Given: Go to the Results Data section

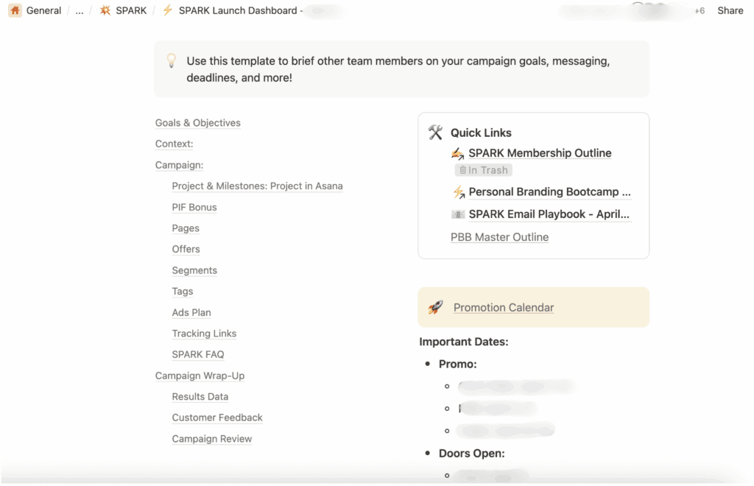Looking at the screenshot, I should [x=200, y=397].
